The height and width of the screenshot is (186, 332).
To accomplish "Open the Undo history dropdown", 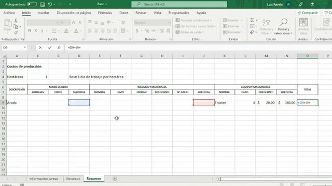I will (54, 4).
